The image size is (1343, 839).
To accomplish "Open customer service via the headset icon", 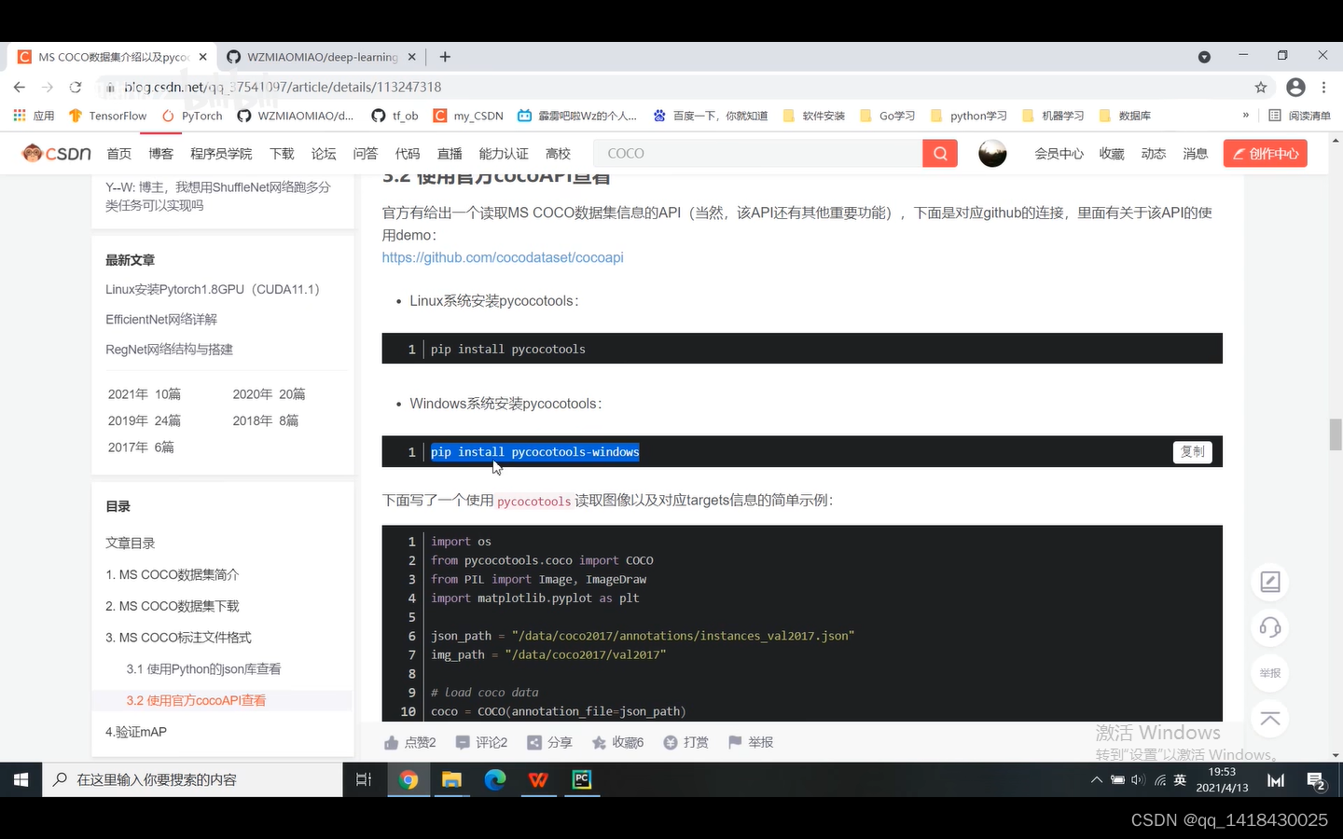I will click(x=1270, y=627).
